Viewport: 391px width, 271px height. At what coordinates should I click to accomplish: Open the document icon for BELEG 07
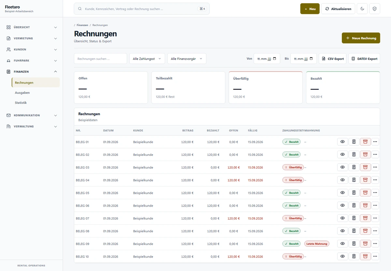click(354, 218)
